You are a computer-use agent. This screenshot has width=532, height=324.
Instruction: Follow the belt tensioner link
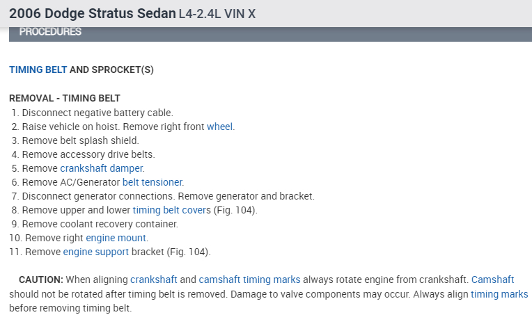(x=152, y=182)
